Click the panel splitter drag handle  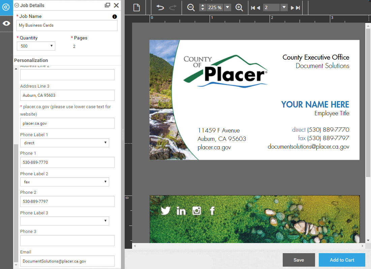tap(123, 134)
